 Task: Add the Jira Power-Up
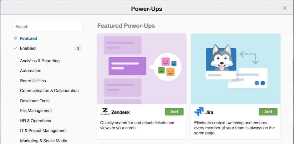268,112
